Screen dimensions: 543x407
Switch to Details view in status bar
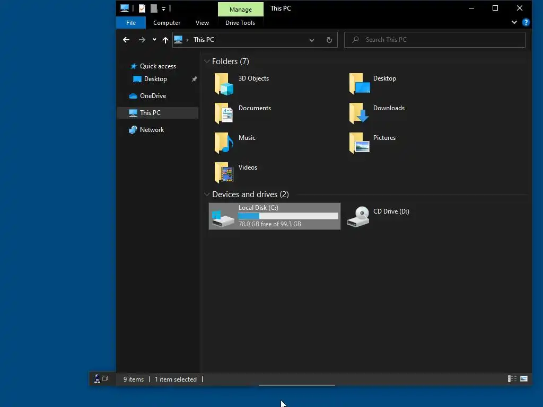coord(512,378)
